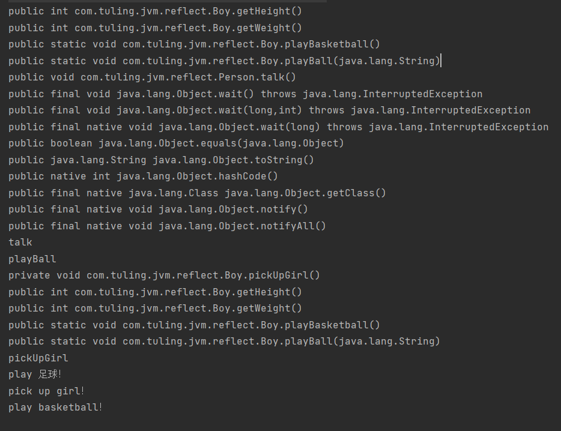Click the "play basketball!" output line
This screenshot has width=561, height=431.
pos(55,408)
